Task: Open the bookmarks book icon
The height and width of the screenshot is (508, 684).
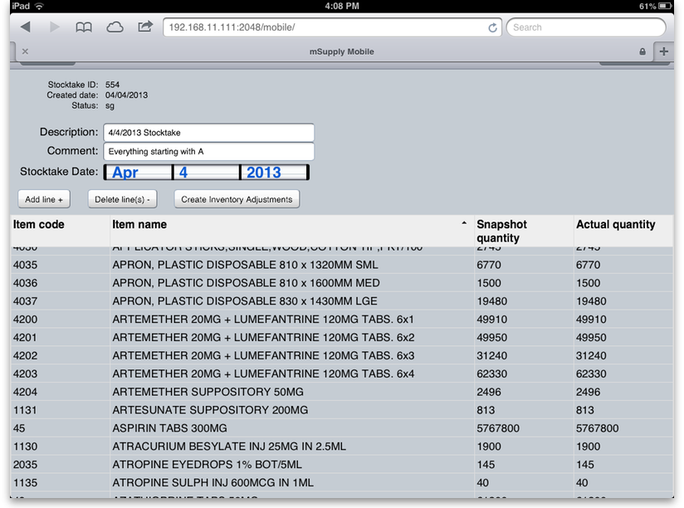Action: pos(84,27)
